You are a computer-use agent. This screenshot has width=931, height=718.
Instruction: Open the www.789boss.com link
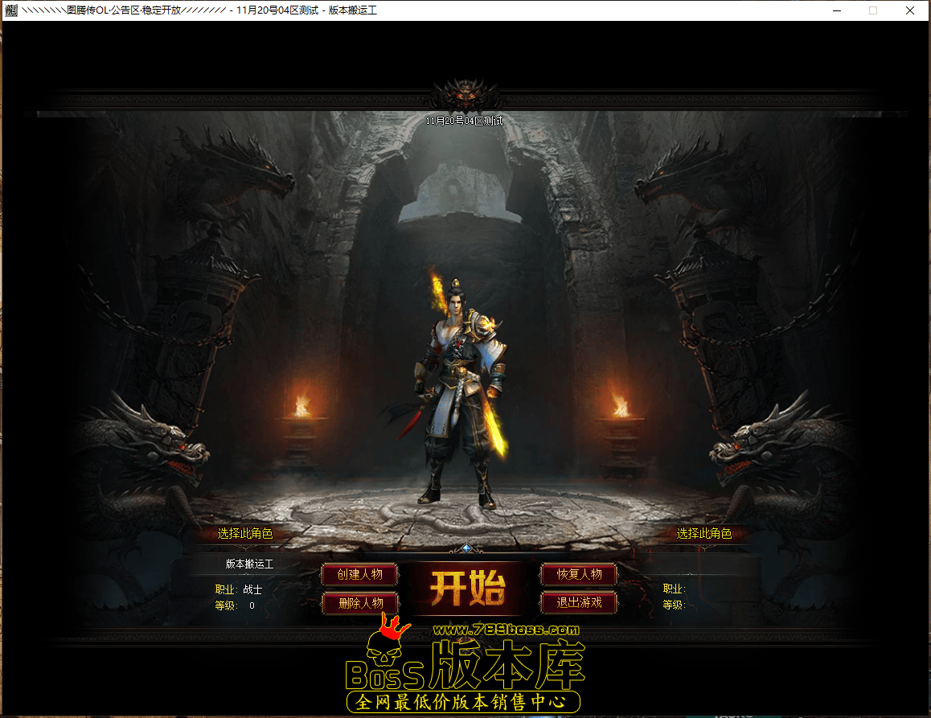pos(507,630)
